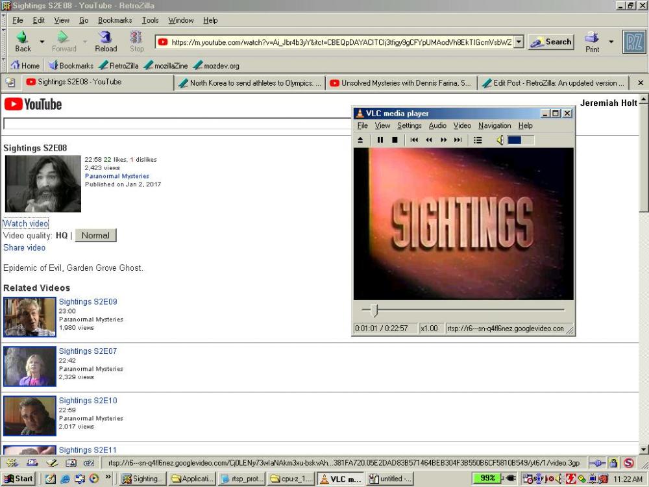The height and width of the screenshot is (487, 649).
Task: Select Normal video quality button
Action: pos(95,235)
